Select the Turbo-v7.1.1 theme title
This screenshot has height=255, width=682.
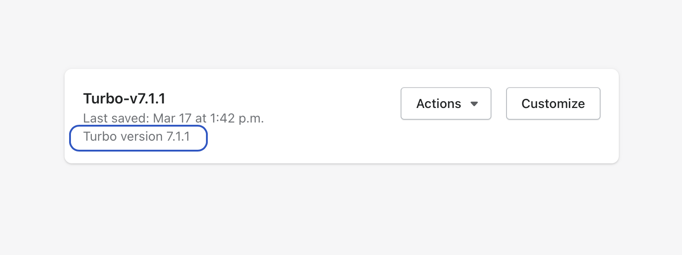coord(124,98)
